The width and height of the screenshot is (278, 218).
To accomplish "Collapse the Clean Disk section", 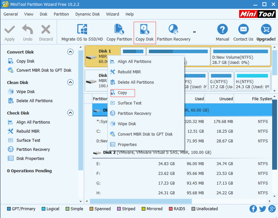I will pos(70,82).
